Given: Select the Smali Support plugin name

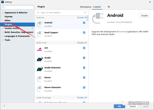Looking at the screenshot, I should [51, 33].
